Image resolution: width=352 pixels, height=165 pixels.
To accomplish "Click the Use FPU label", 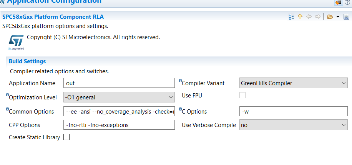I will (x=192, y=96).
